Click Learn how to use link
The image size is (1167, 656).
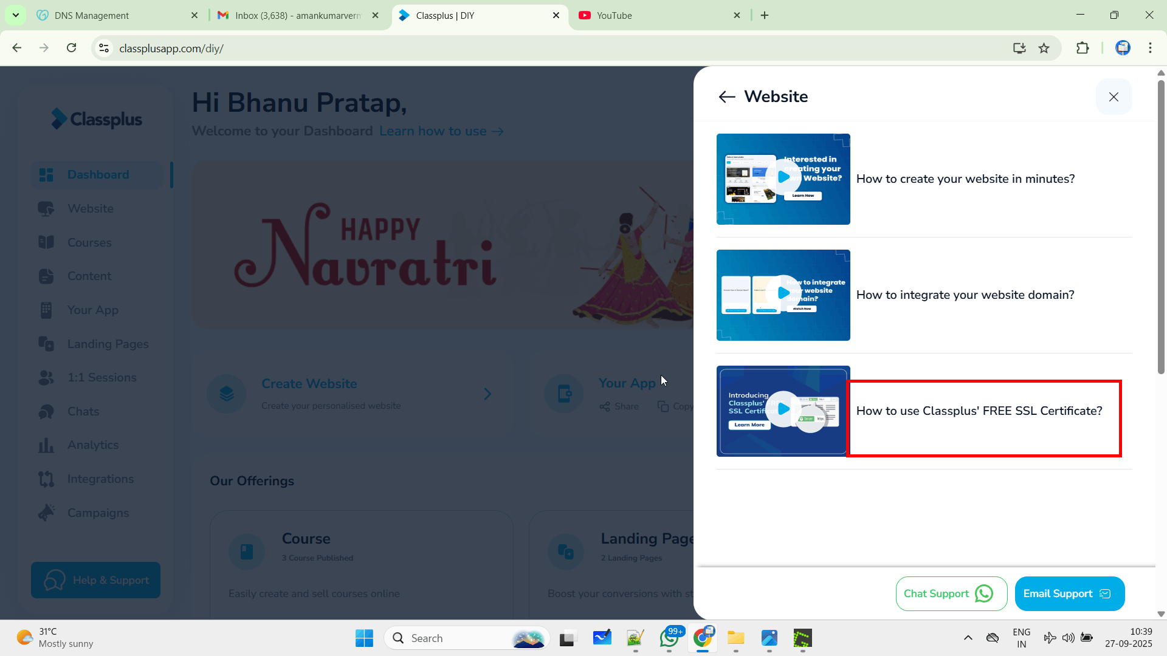point(441,131)
